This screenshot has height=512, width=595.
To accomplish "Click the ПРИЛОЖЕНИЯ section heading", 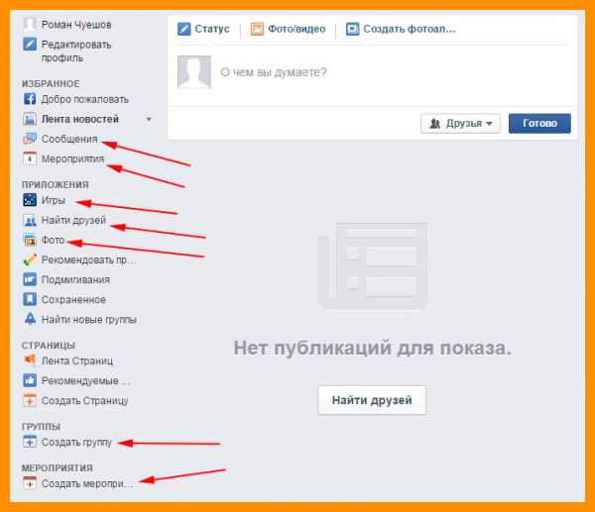I will pos(56,184).
